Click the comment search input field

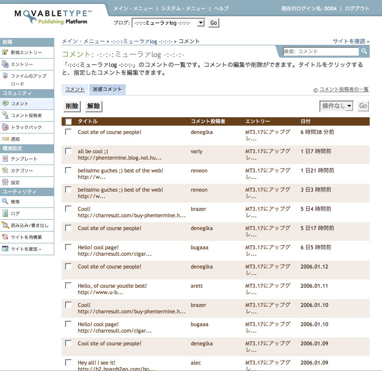pyautogui.click(x=321, y=51)
